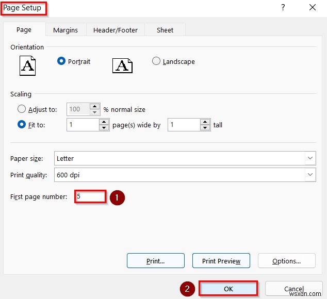Click the 600 dpi print quality value
Image resolution: width=327 pixels, height=299 pixels.
point(68,175)
